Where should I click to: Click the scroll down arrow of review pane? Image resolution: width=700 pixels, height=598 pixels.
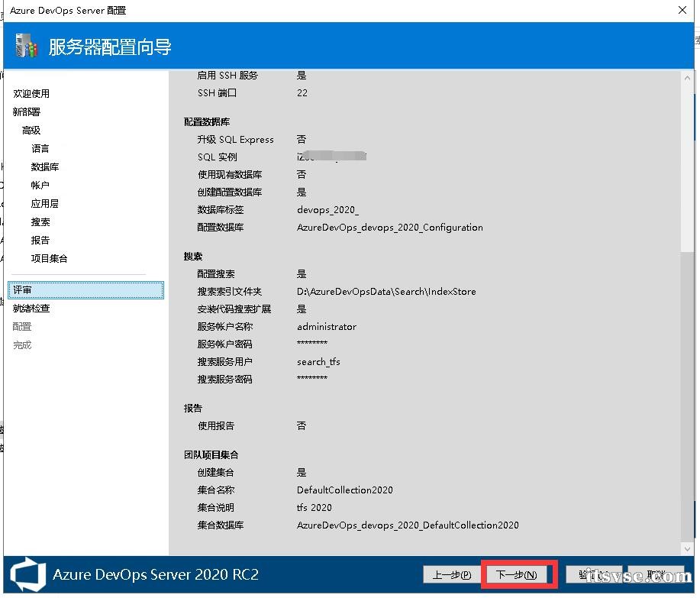tap(687, 548)
